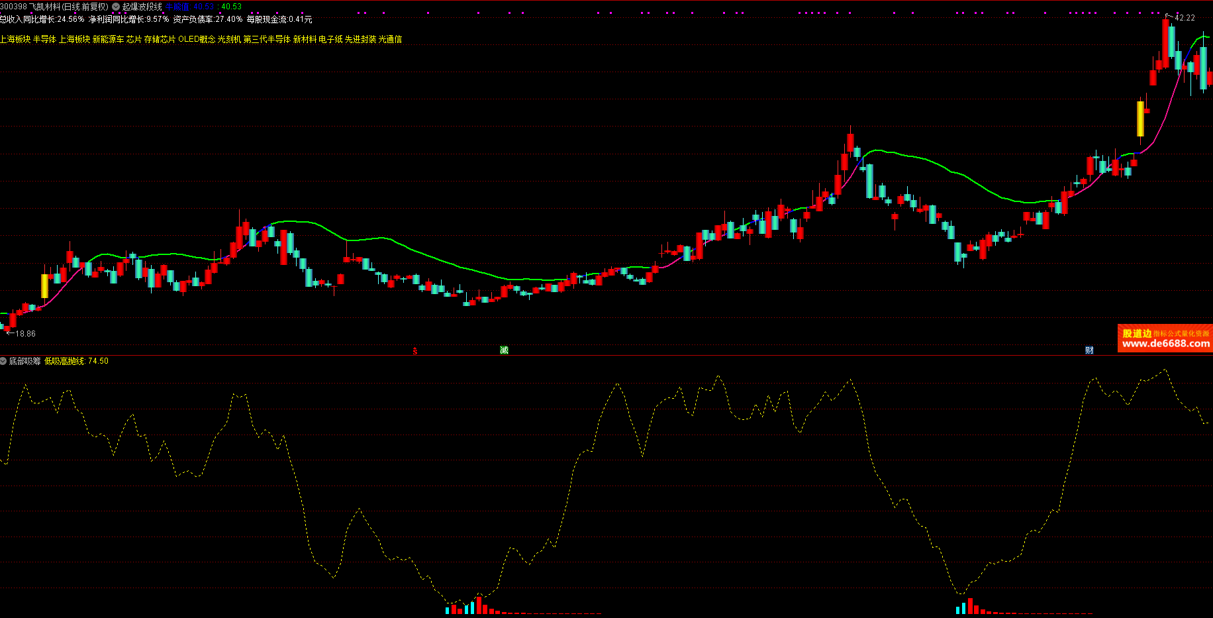Viewport: 1213px width, 618px height.
Task: Click 净利润同比增长:9.57% figure
Action: [x=129, y=20]
